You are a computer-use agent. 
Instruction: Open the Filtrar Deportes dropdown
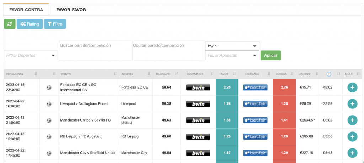click(31, 55)
